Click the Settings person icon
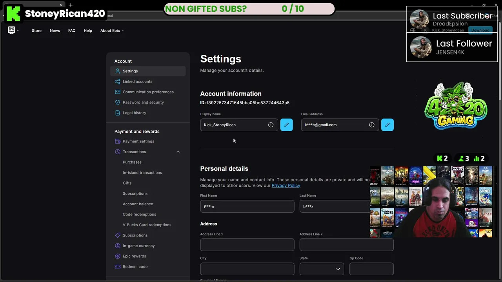 click(117, 71)
